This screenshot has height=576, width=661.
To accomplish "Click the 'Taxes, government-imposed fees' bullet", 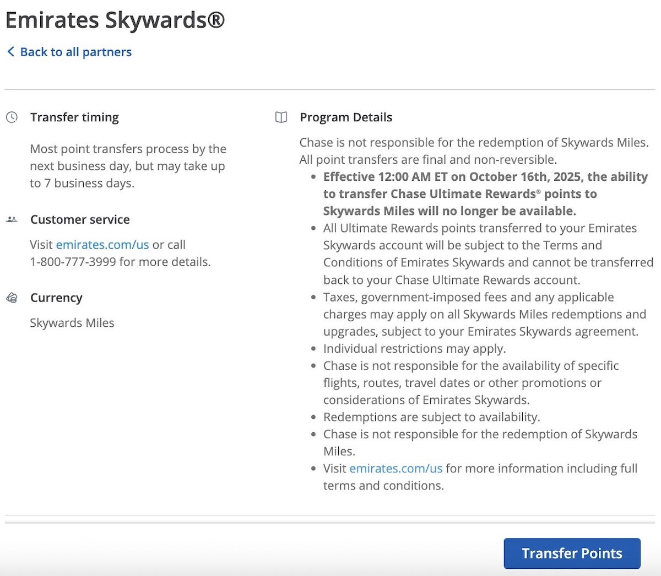I will (x=485, y=314).
